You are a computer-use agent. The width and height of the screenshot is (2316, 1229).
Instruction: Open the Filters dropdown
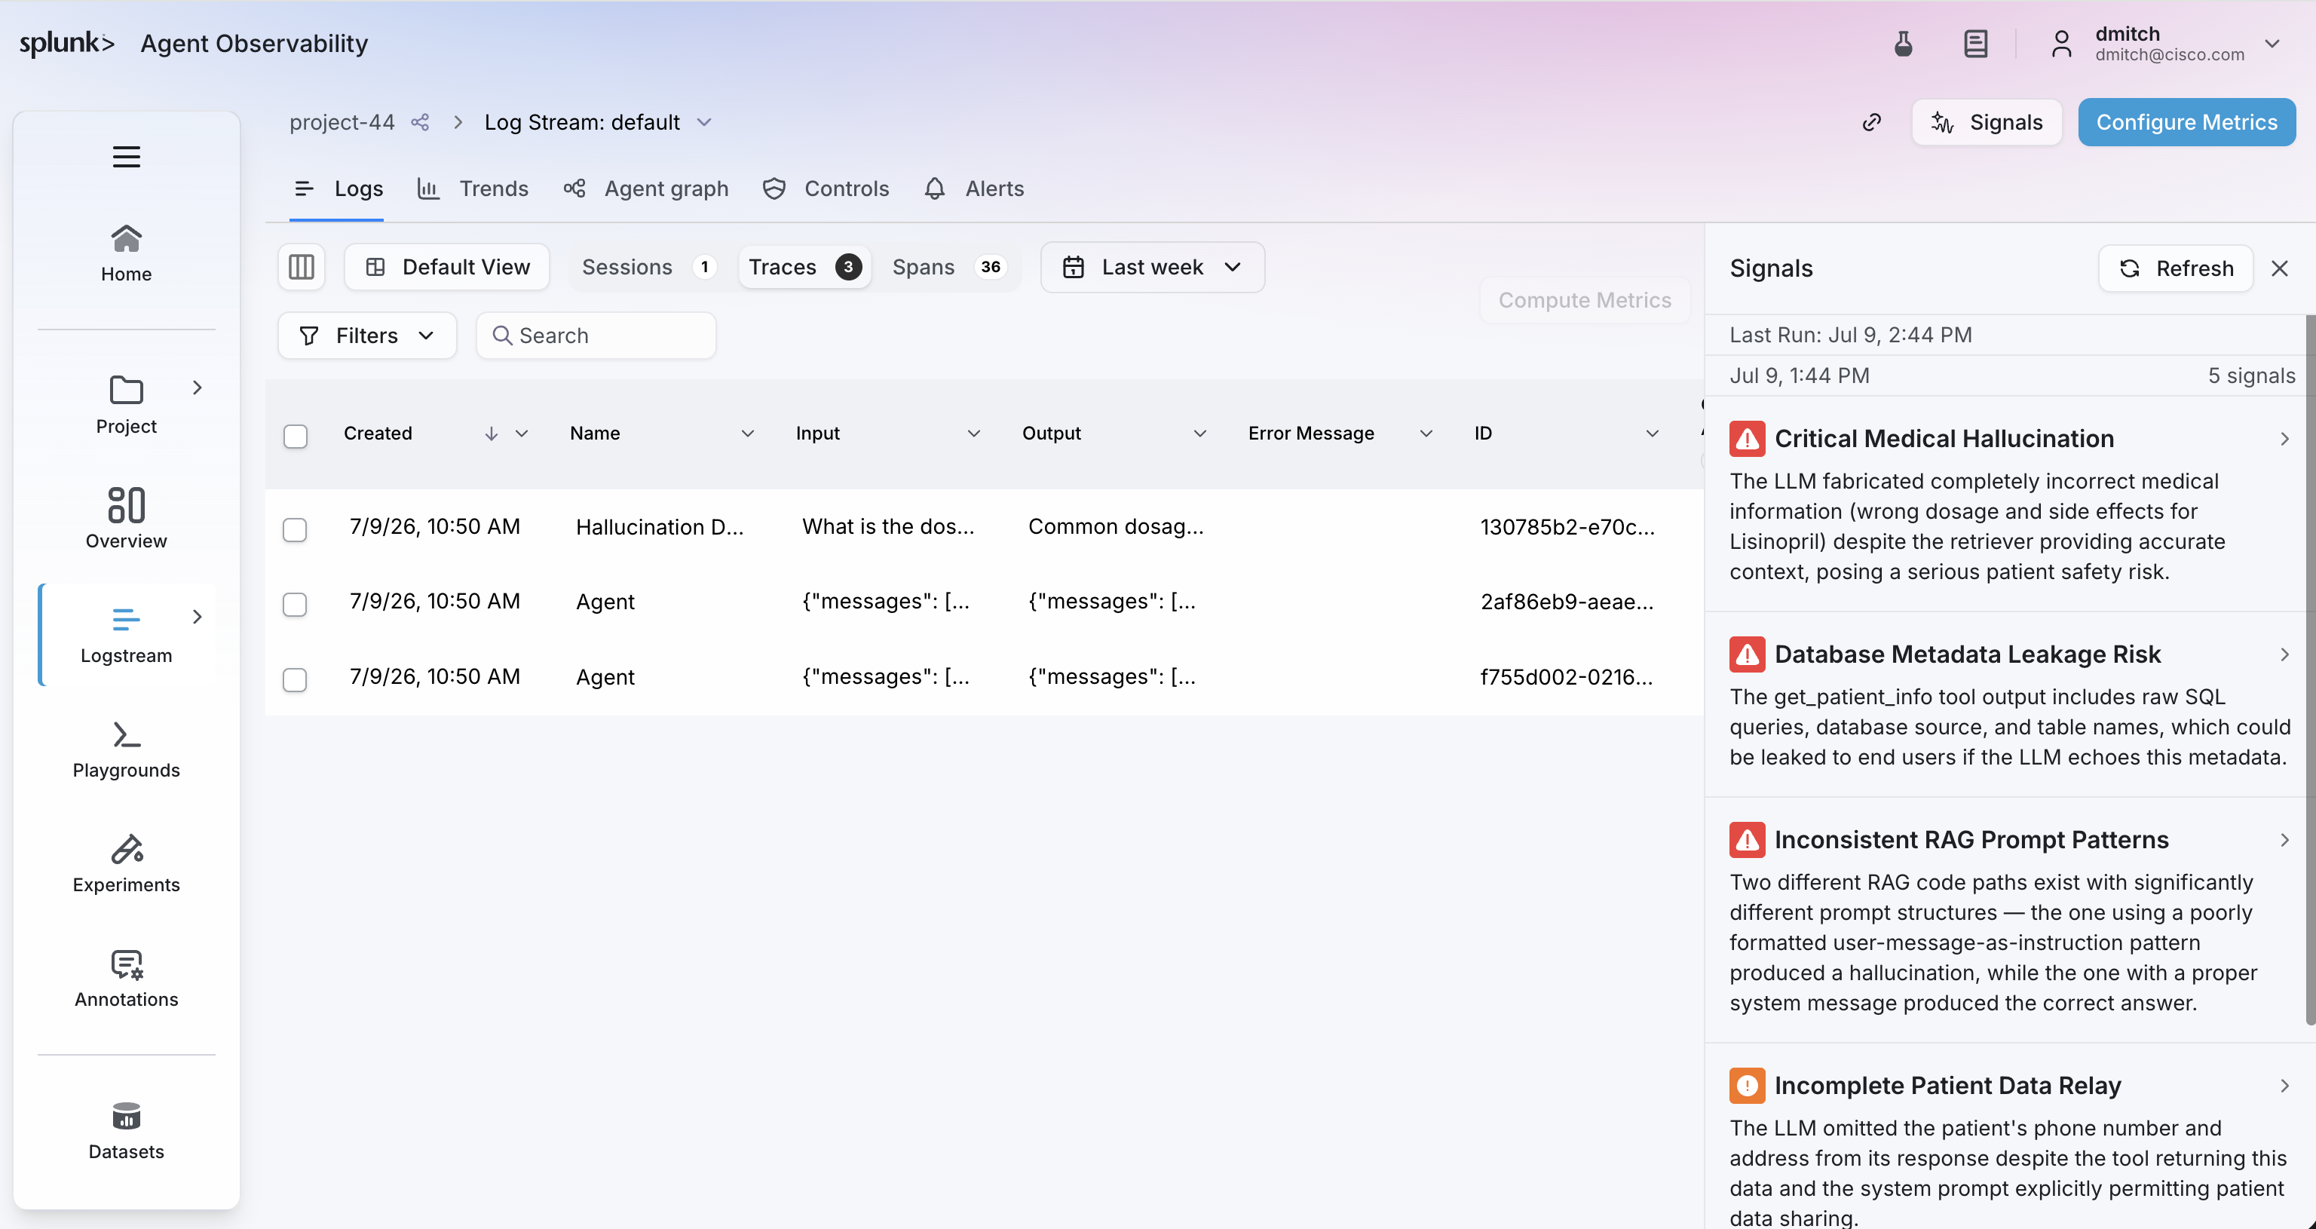click(367, 336)
